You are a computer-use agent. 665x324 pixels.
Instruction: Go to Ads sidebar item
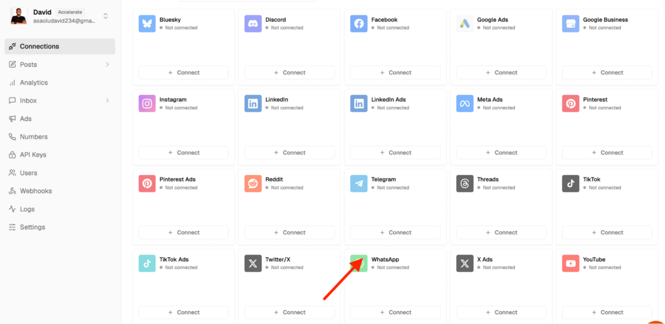pyautogui.click(x=60, y=119)
